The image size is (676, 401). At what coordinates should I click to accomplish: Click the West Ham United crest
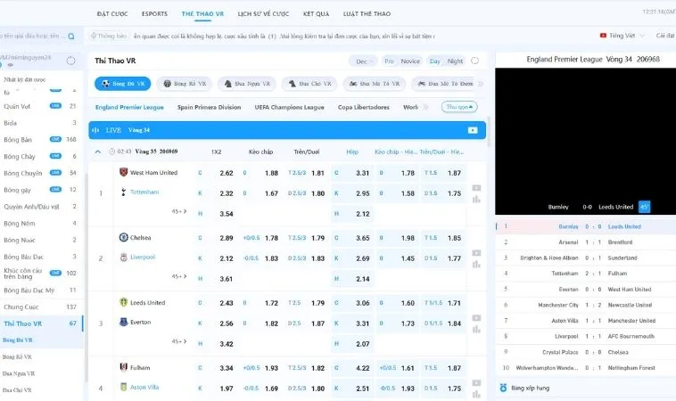[x=124, y=172]
